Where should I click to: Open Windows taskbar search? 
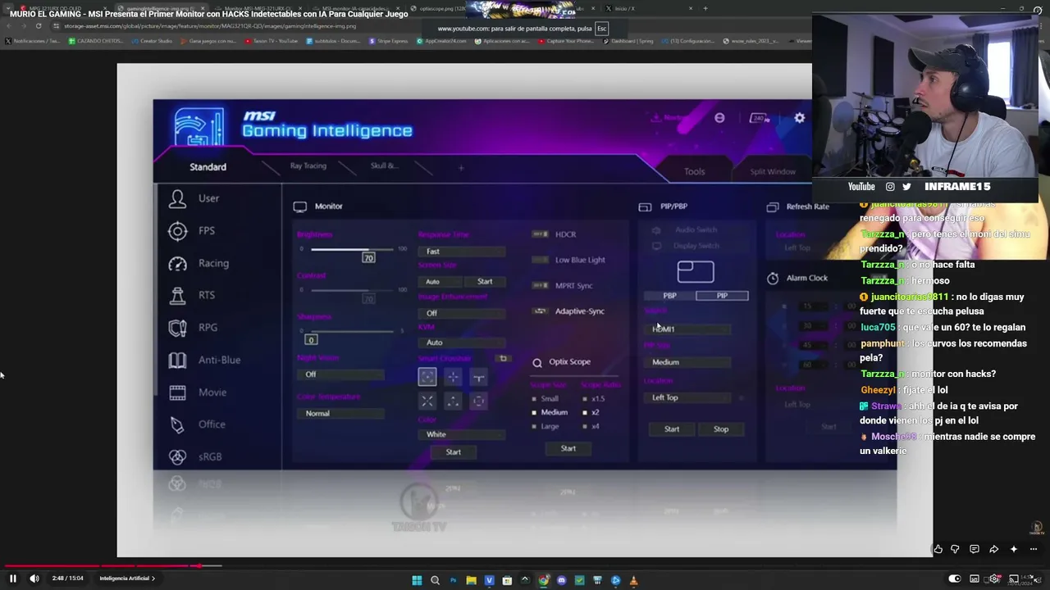coord(435,580)
